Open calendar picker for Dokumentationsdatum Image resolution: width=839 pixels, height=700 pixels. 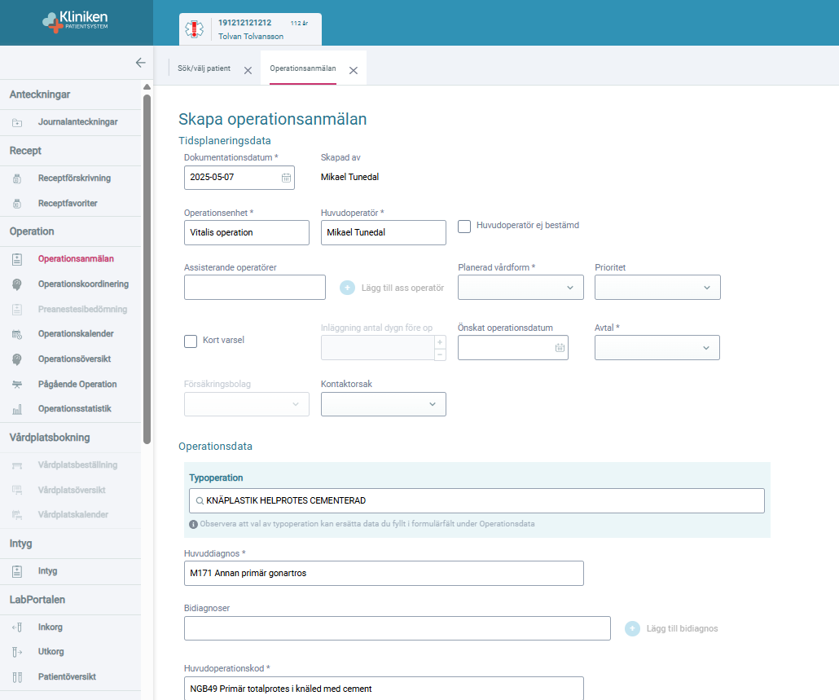[286, 178]
